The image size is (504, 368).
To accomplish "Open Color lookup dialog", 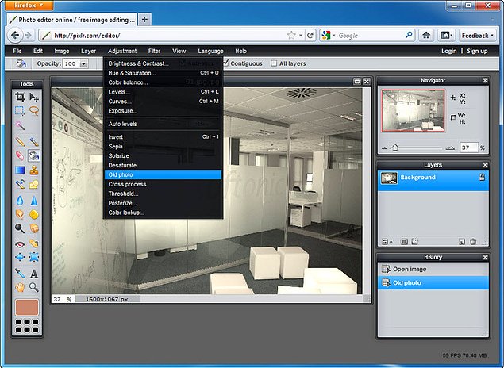I will coord(163,213).
